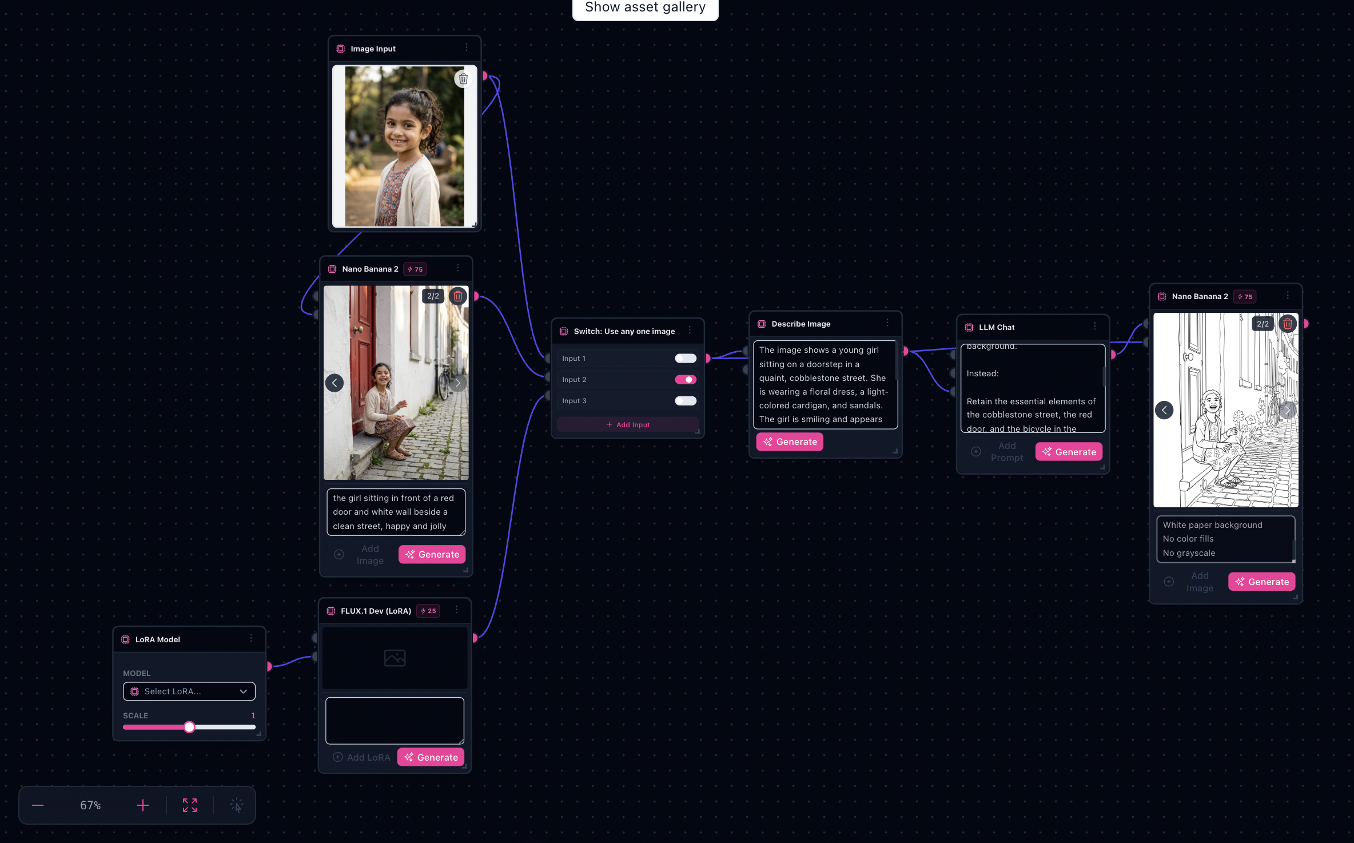Show next image in right Nano Banana 2
The height and width of the screenshot is (843, 1354).
[1287, 410]
